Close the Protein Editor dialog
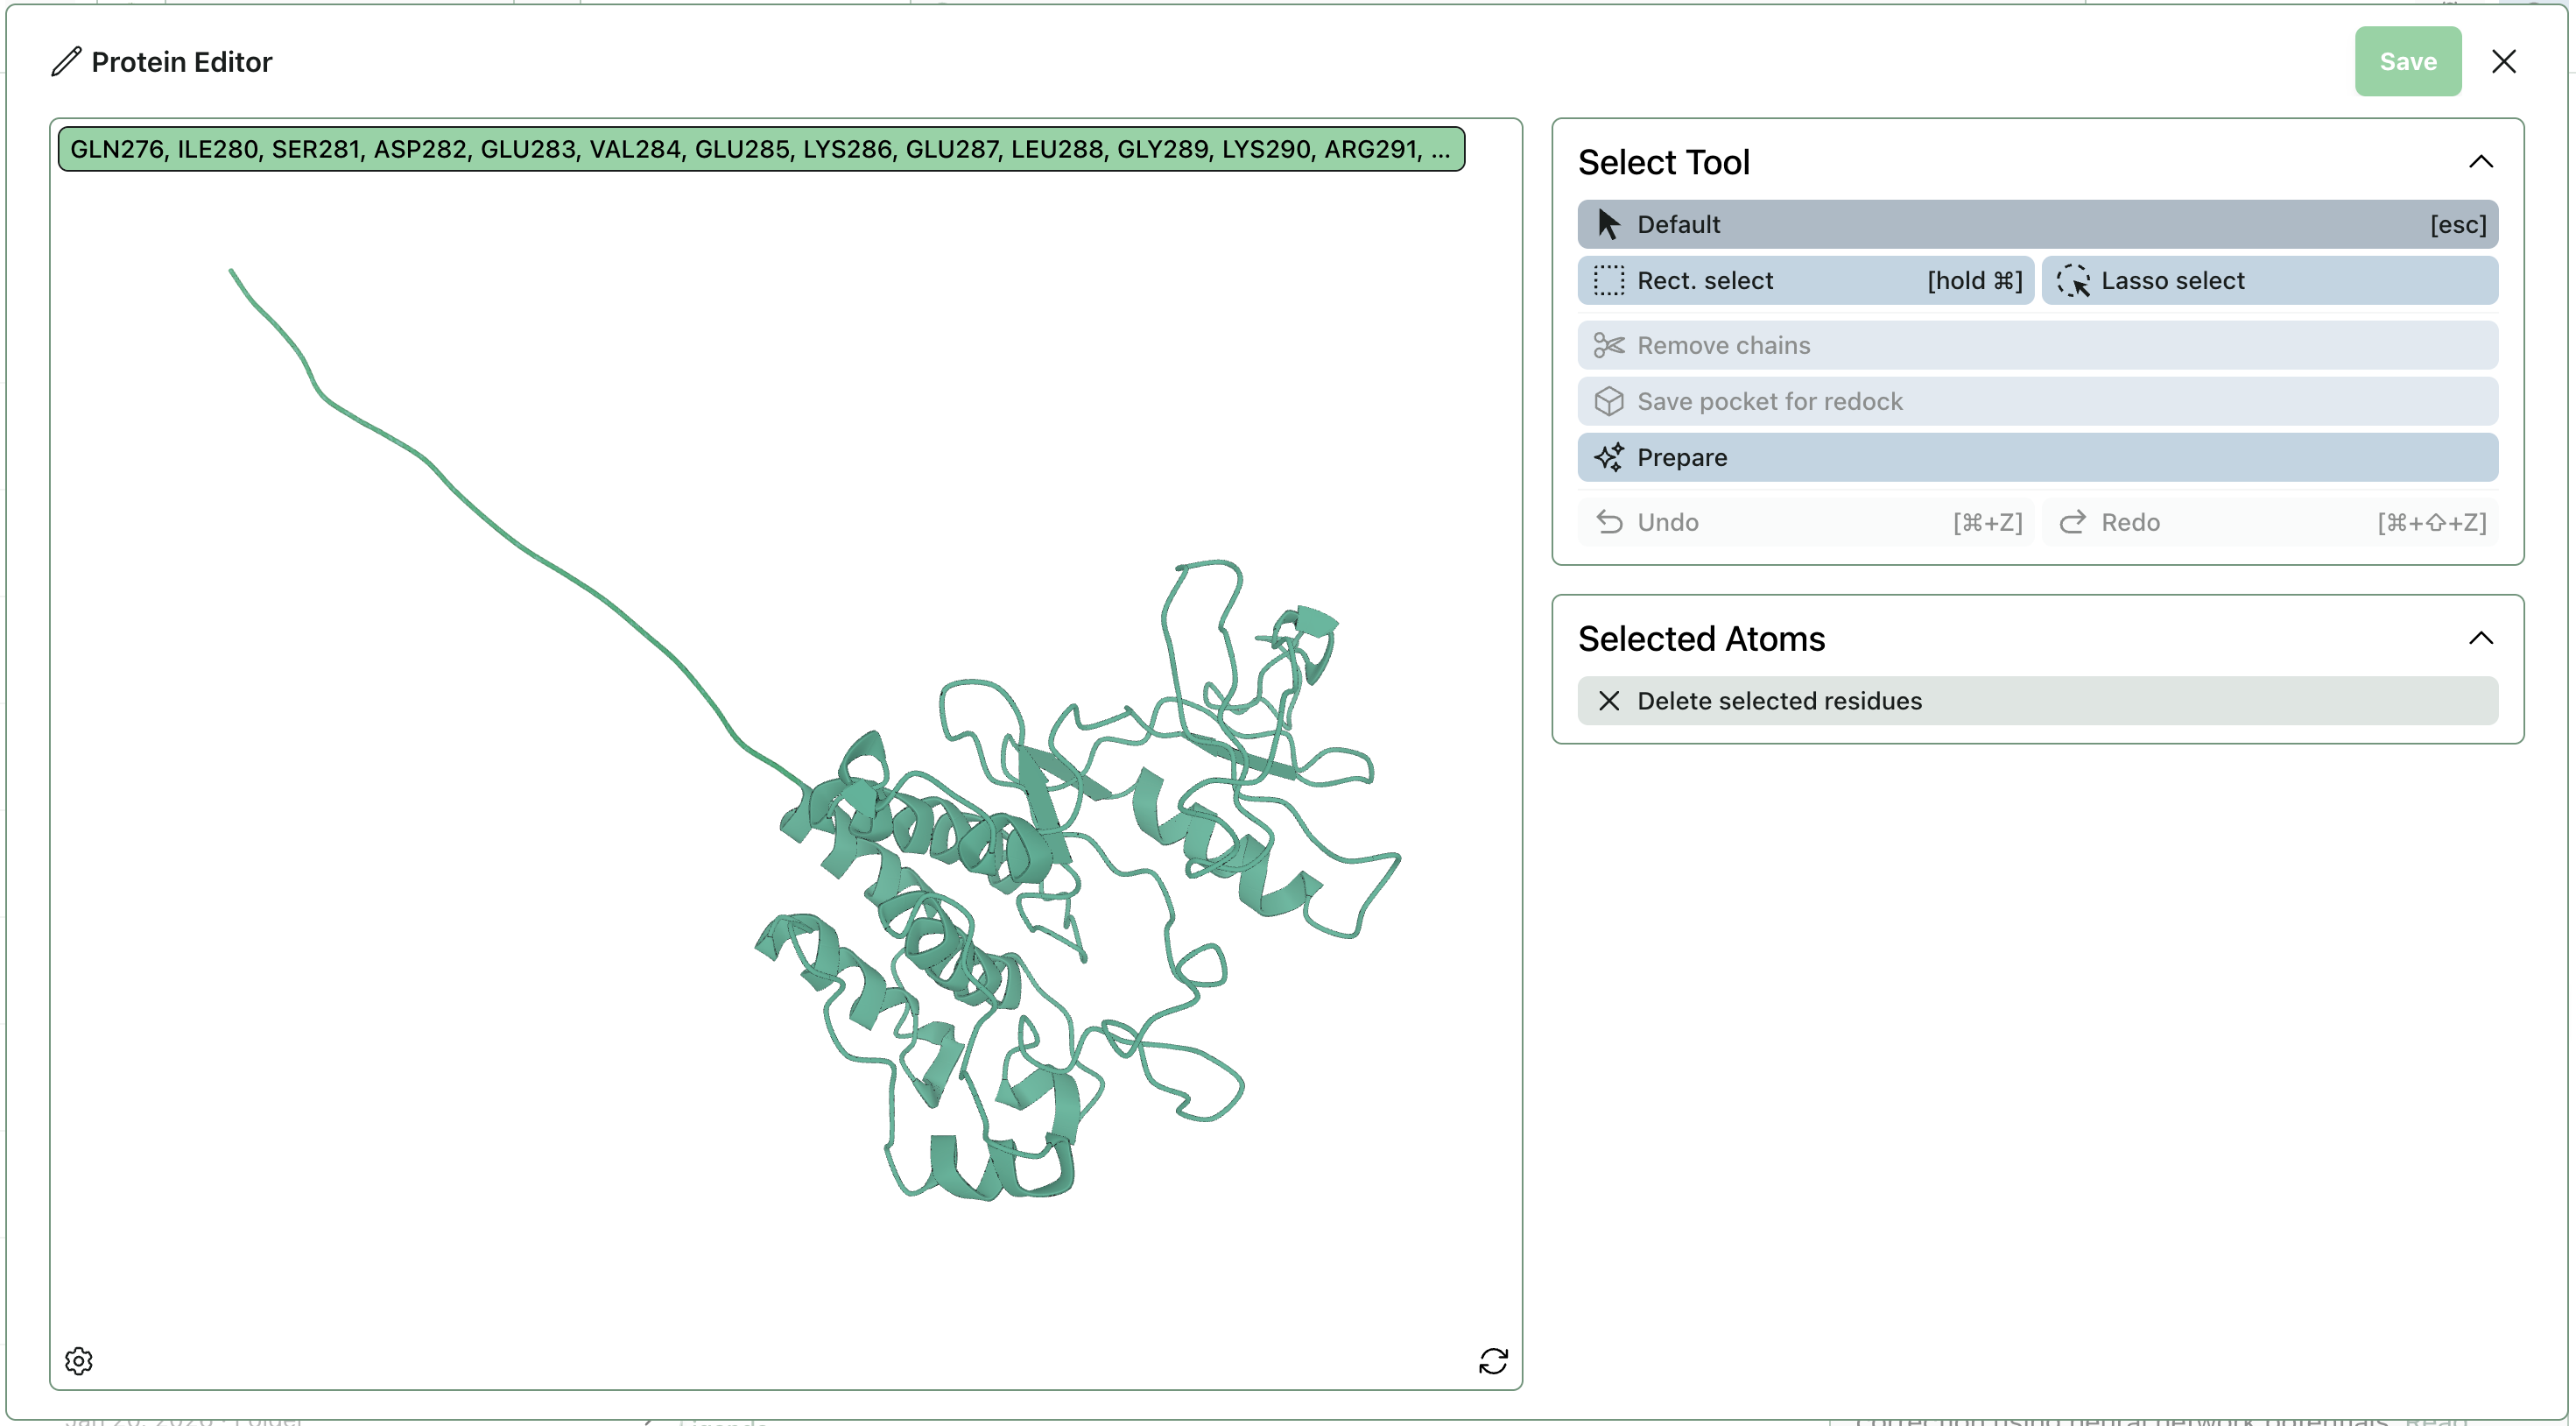Viewport: 2576px width, 1426px height. (2503, 62)
